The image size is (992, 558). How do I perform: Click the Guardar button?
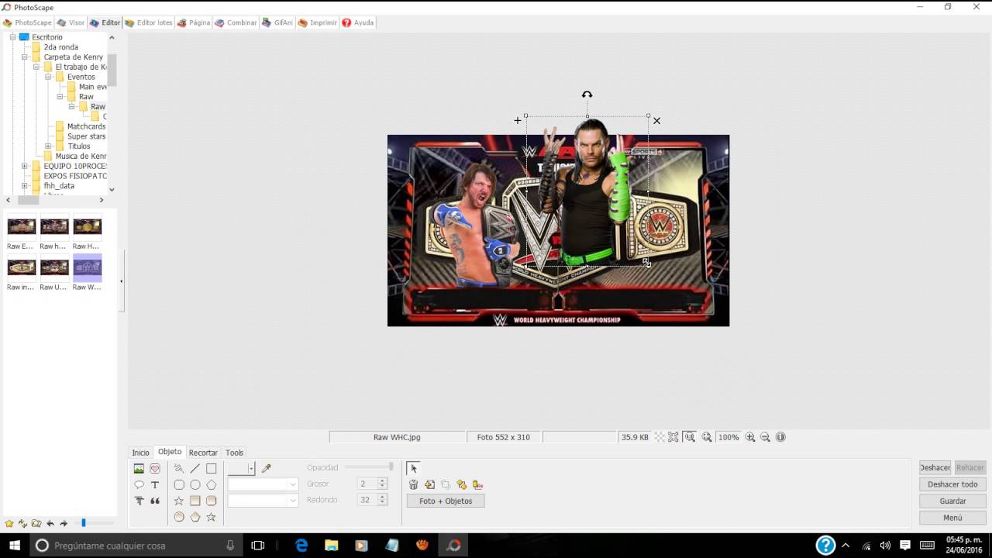tap(952, 501)
